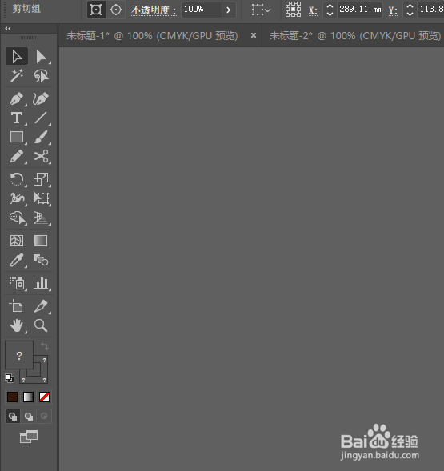Reset to default fill and stroke

coord(10,378)
